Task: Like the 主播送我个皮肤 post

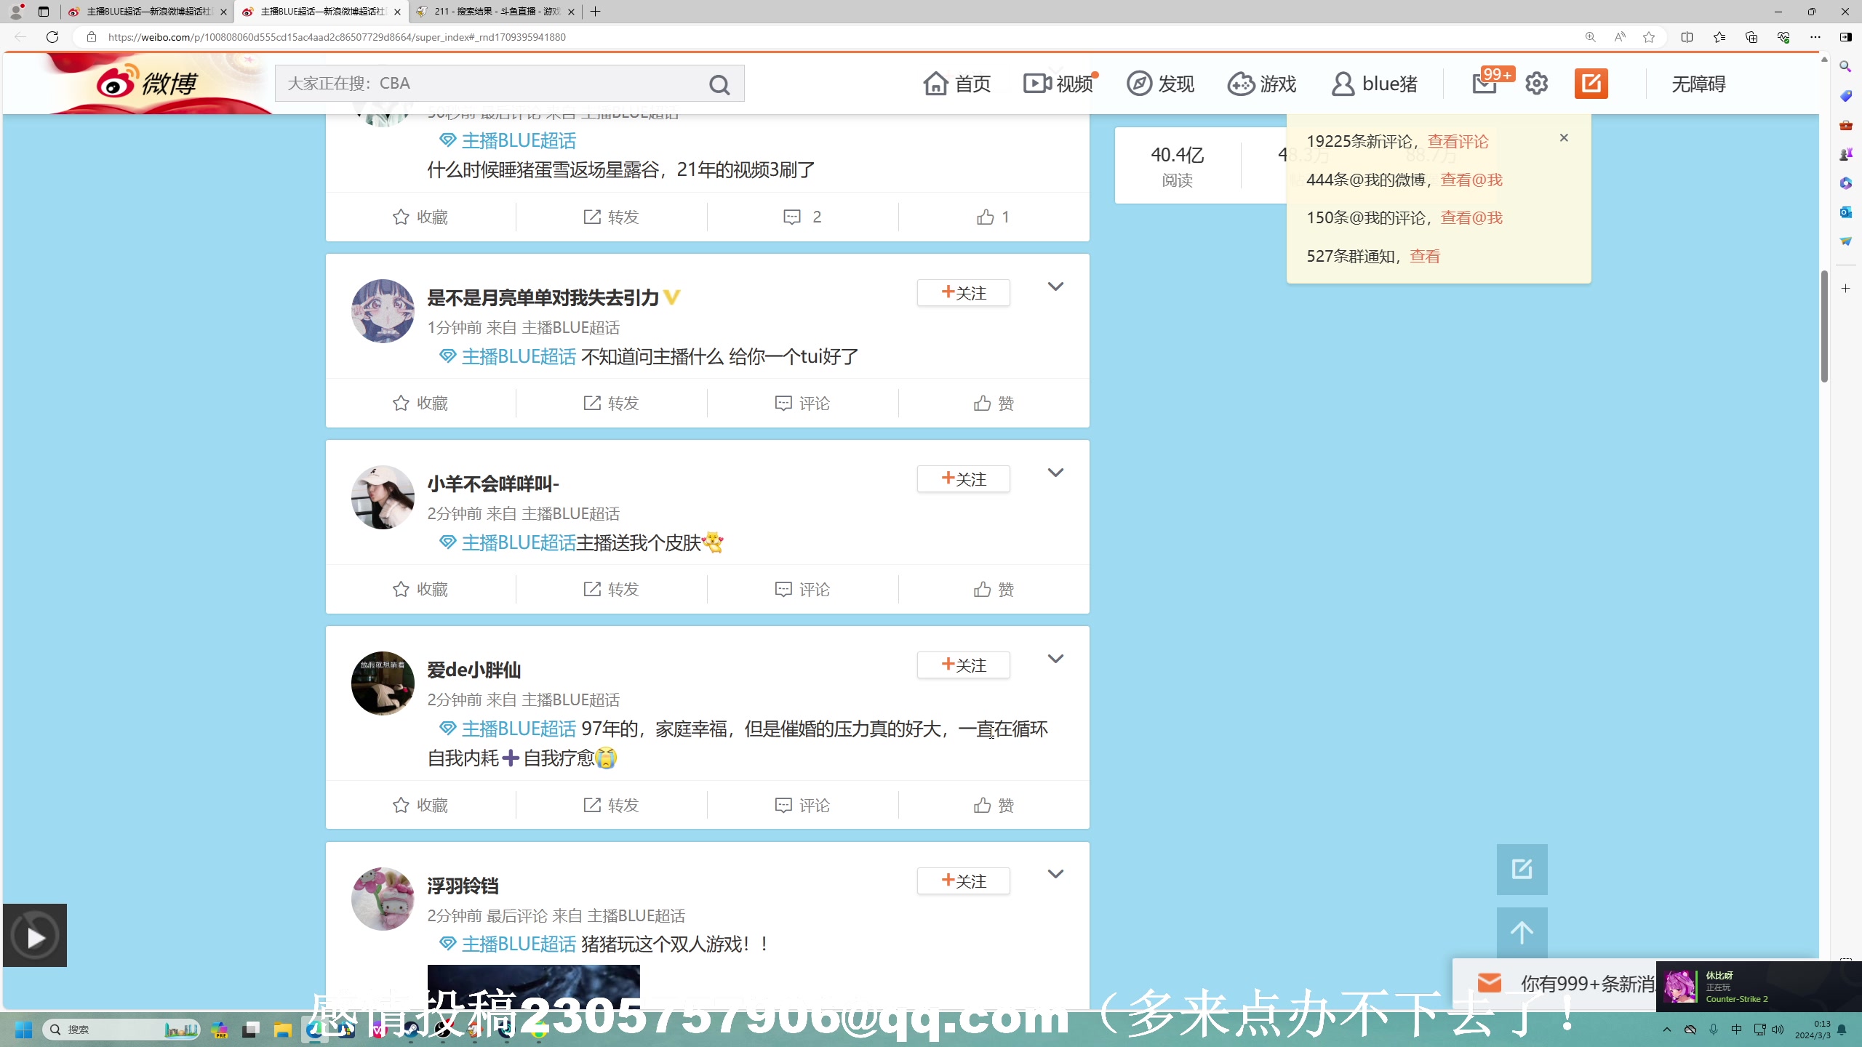Action: [x=994, y=589]
